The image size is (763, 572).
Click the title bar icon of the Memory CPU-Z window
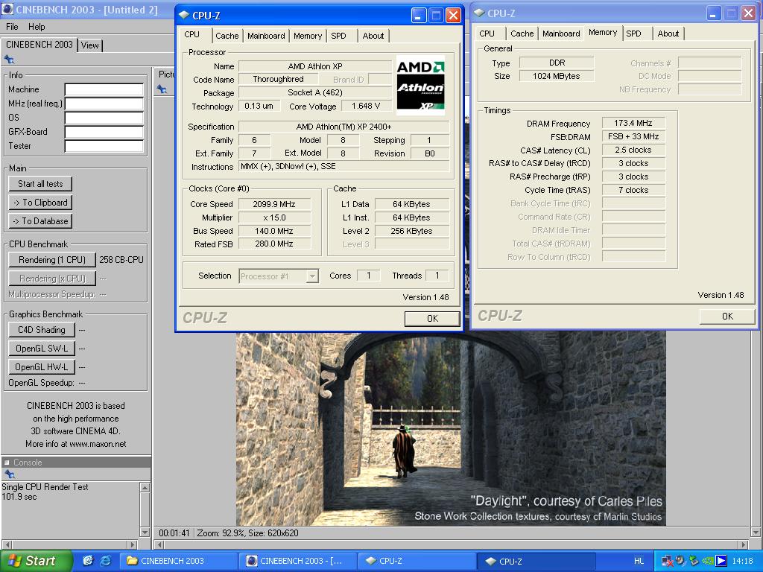pyautogui.click(x=479, y=13)
